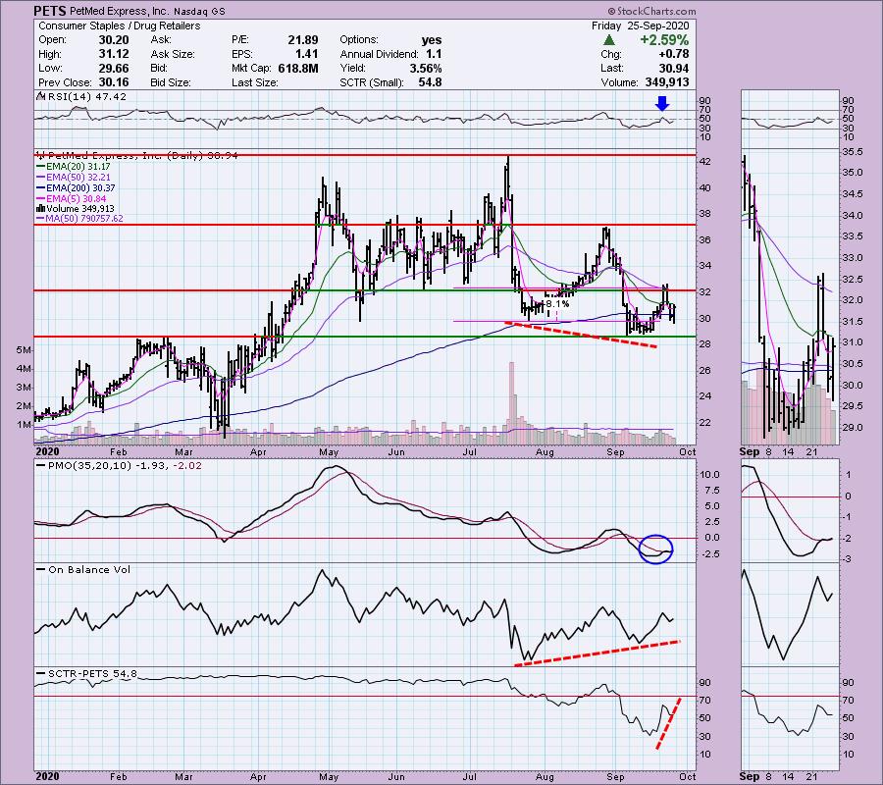Click the High value 31.12
Viewport: 883px width, 785px height.
point(114,54)
